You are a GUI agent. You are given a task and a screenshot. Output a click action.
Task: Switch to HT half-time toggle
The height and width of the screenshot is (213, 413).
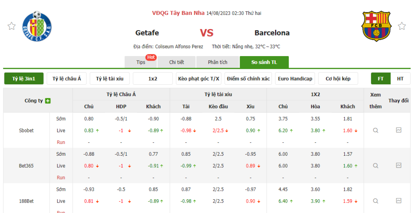click(x=400, y=79)
